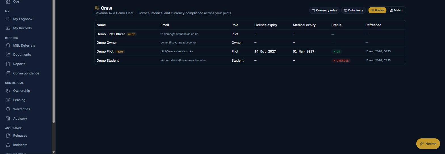Image resolution: width=445 pixels, height=154 pixels.
Task: Click email student.demo@savannaavia.co.ke
Action: (183, 61)
